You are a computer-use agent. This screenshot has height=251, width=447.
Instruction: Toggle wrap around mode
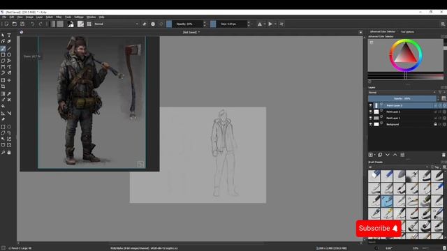[x=281, y=24]
